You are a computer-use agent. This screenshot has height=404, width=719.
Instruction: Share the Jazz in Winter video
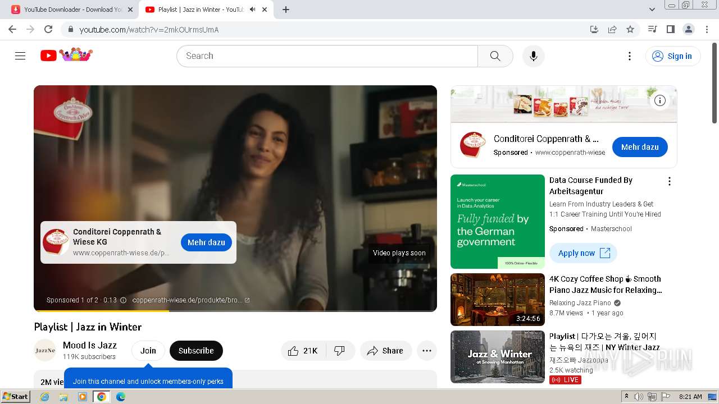pyautogui.click(x=385, y=351)
